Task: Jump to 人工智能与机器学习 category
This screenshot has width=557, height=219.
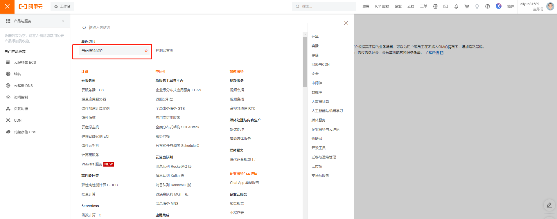Action: 327,111
